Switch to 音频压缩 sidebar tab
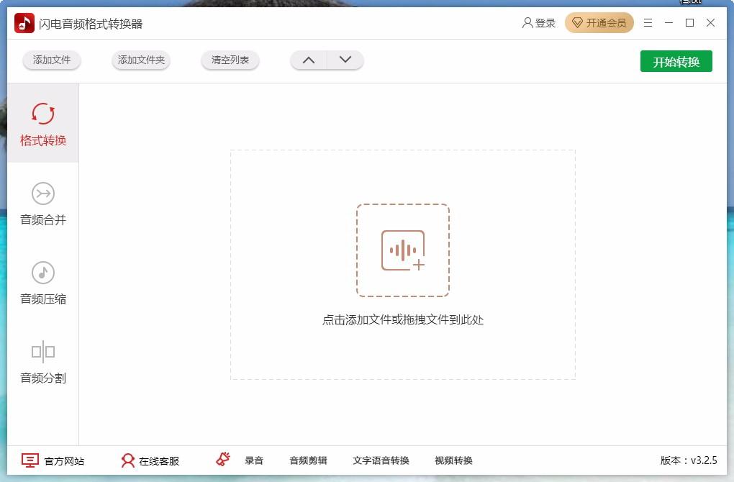Image resolution: width=734 pixels, height=482 pixels. (x=42, y=283)
